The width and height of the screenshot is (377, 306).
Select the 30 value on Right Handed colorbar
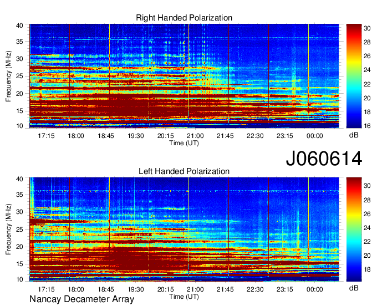tap(367, 28)
